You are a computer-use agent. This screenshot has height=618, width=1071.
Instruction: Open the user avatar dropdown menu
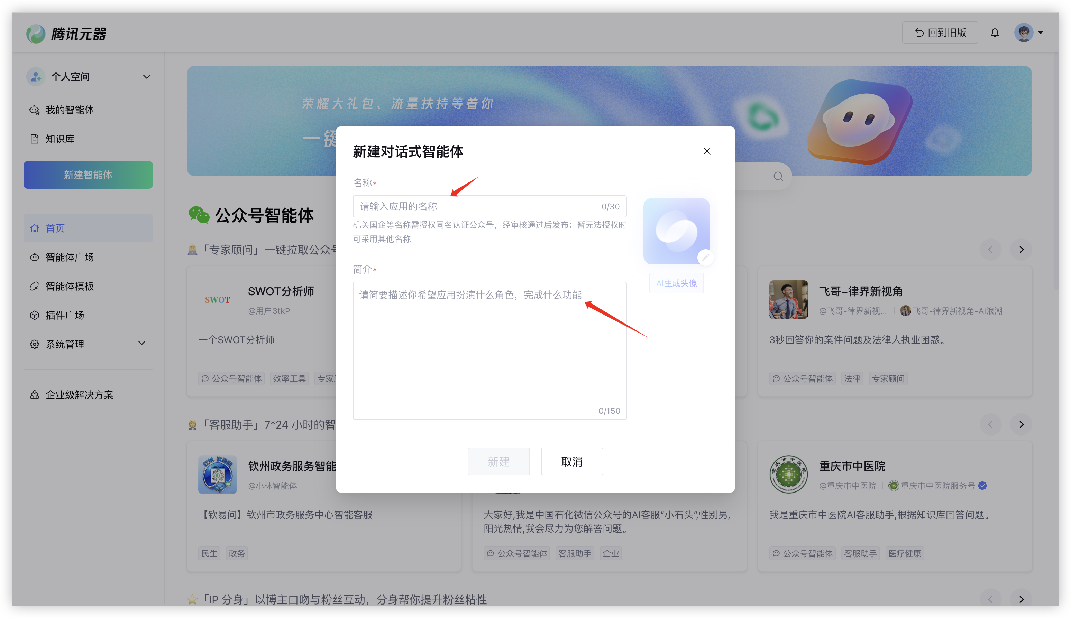point(1029,33)
